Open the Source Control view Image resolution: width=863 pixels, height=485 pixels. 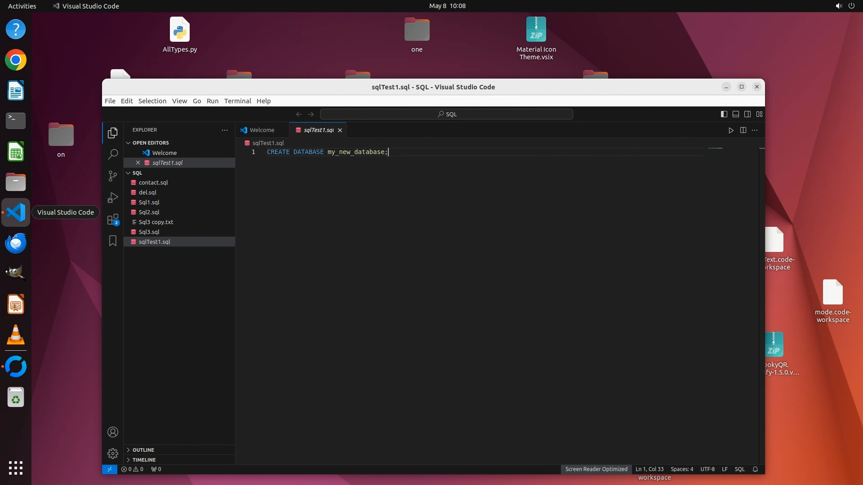point(113,176)
